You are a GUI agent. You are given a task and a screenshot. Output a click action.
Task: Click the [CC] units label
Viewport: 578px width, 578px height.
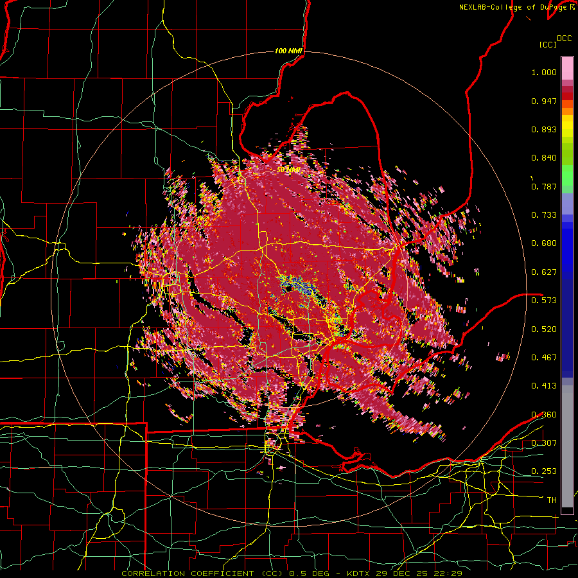tap(548, 44)
